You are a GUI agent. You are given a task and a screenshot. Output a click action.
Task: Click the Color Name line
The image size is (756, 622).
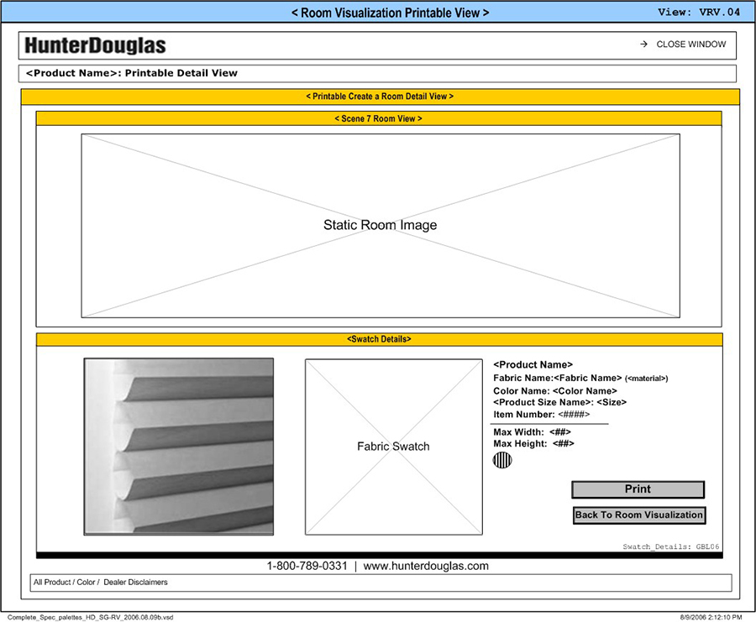(x=555, y=390)
